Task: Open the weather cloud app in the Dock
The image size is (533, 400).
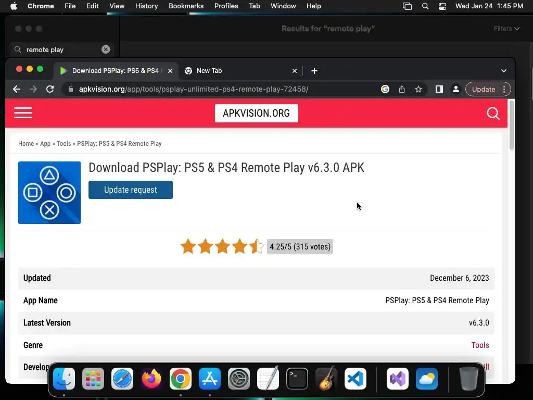Action: tap(427, 379)
